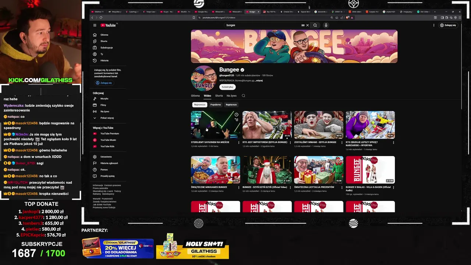Open options for Zostaliśmy mimami video
This screenshot has width=471, height=265.
pos(342,142)
